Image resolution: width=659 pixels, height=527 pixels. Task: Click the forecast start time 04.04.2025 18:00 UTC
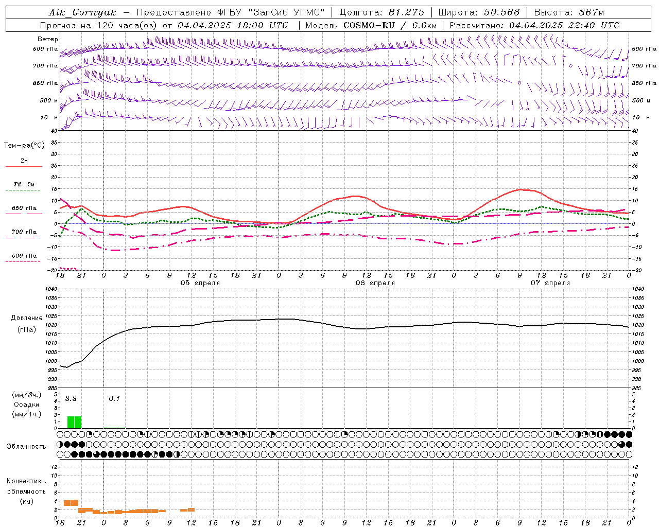pyautogui.click(x=233, y=25)
